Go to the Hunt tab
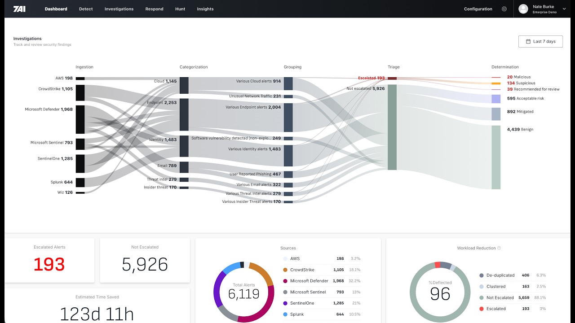The height and width of the screenshot is (323, 575). click(180, 9)
